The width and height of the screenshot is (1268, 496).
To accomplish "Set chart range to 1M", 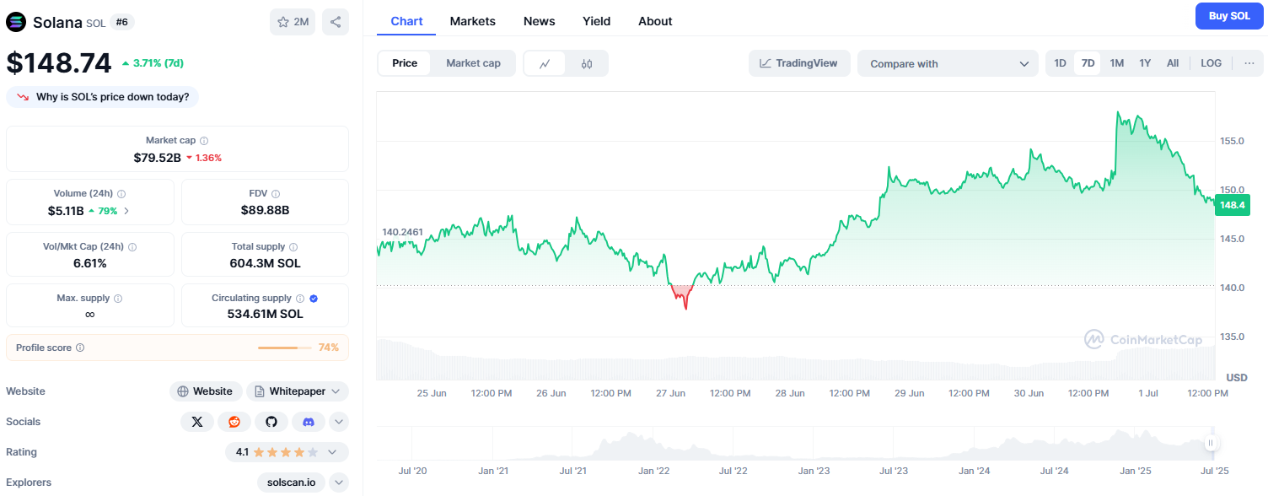I will 1116,63.
